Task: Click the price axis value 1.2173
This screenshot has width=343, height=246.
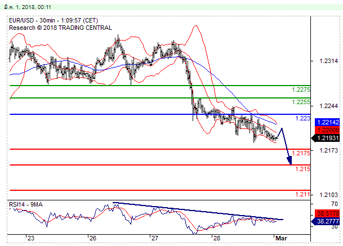Action: [x=328, y=150]
